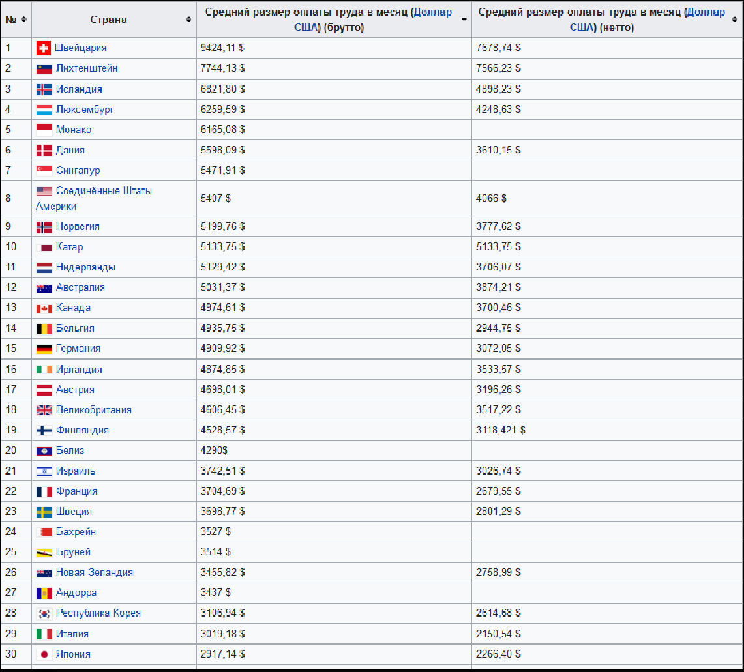Click the Japan flag icon
Screen dimensions: 744x672
(x=44, y=654)
